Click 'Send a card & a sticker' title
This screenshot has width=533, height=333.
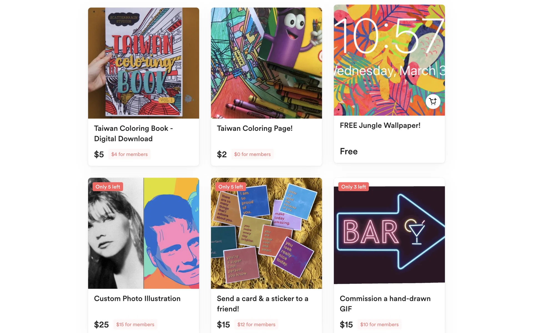(262, 304)
